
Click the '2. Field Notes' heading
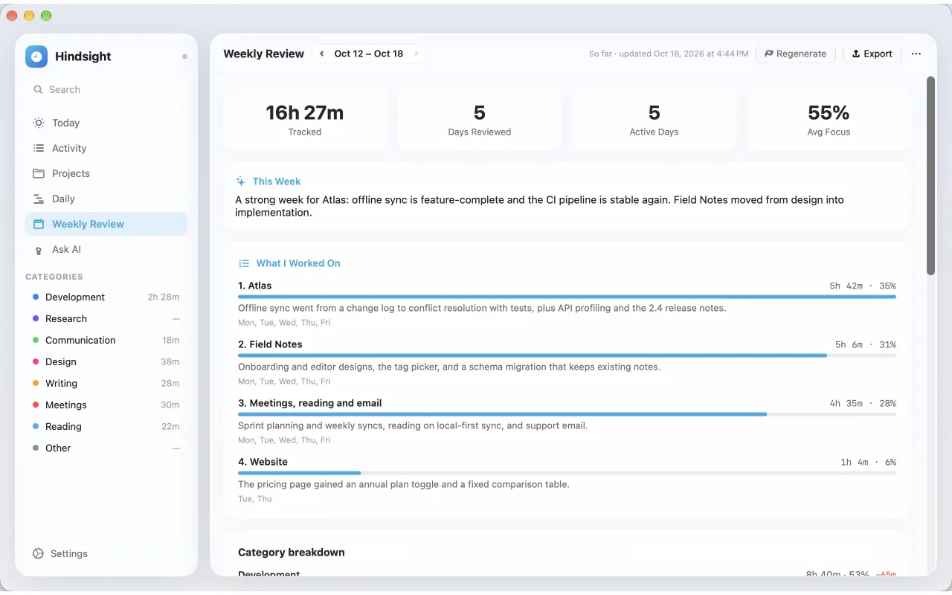270,344
